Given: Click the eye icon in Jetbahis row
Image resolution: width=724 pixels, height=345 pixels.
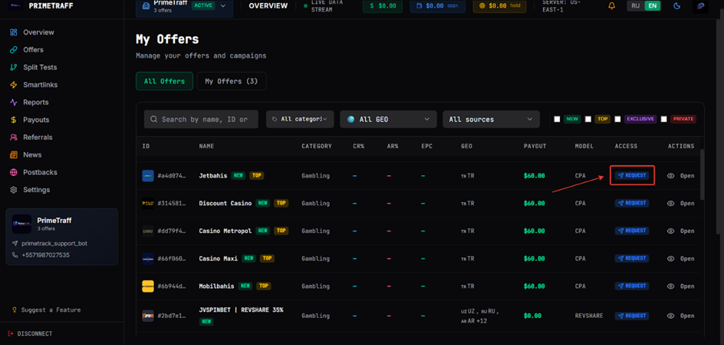Looking at the screenshot, I should pyautogui.click(x=671, y=176).
